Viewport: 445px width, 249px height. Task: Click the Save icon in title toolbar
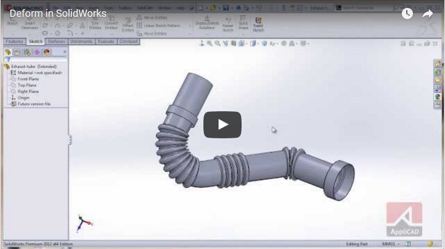(226, 8)
